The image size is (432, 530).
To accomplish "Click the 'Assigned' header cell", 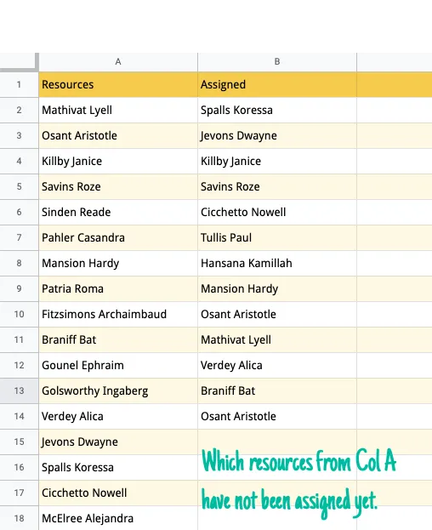I will coord(277,84).
